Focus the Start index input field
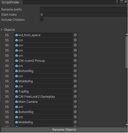 click(84, 14)
